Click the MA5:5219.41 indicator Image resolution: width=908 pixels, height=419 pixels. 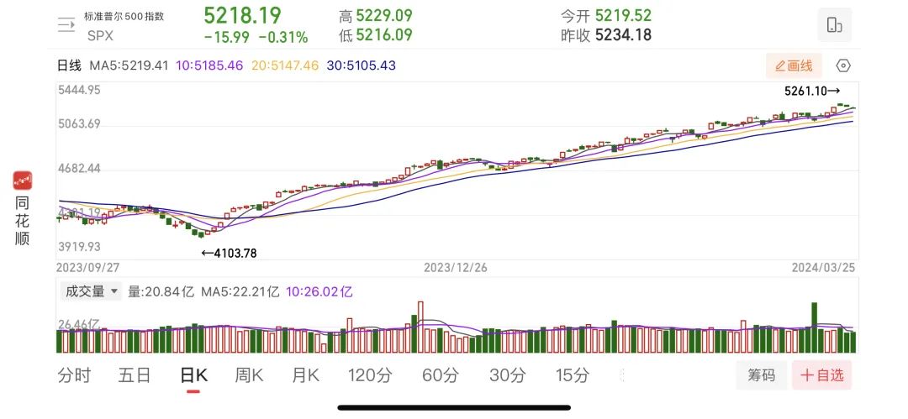pyautogui.click(x=129, y=65)
